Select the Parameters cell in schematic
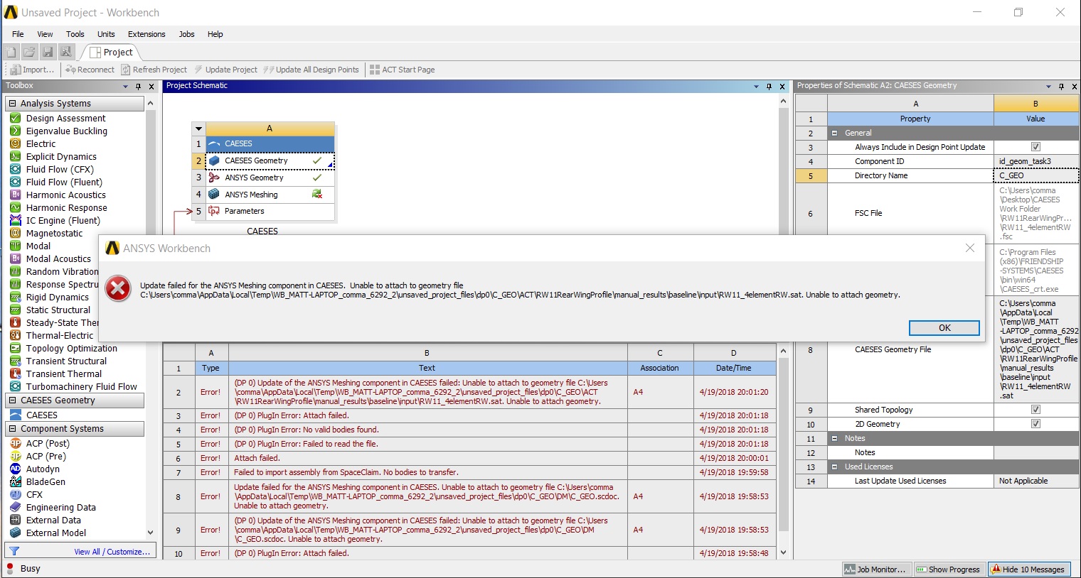 (270, 211)
